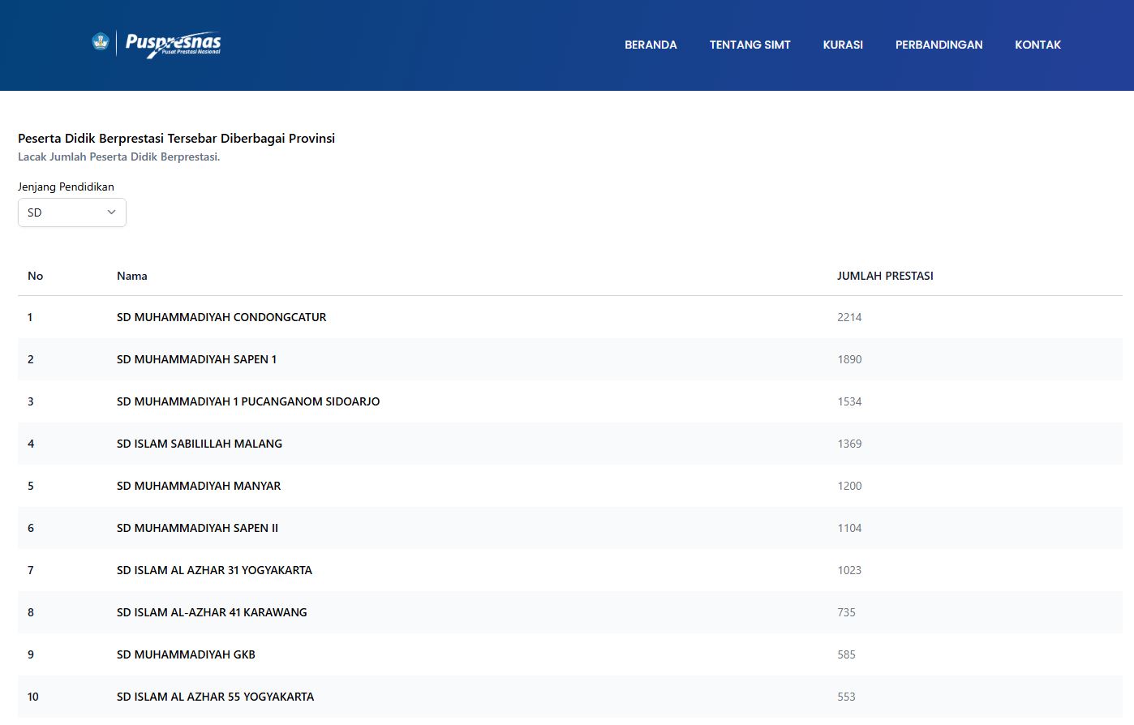
Task: Select SD ISLAM AL-AZHAR 41 KARAWANG
Action: 212,612
